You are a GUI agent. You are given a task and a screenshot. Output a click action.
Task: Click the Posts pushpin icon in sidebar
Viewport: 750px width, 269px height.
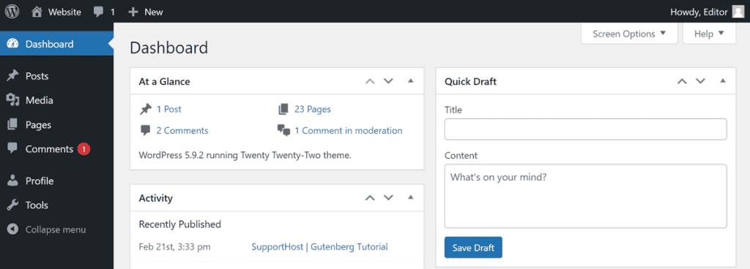[x=13, y=76]
